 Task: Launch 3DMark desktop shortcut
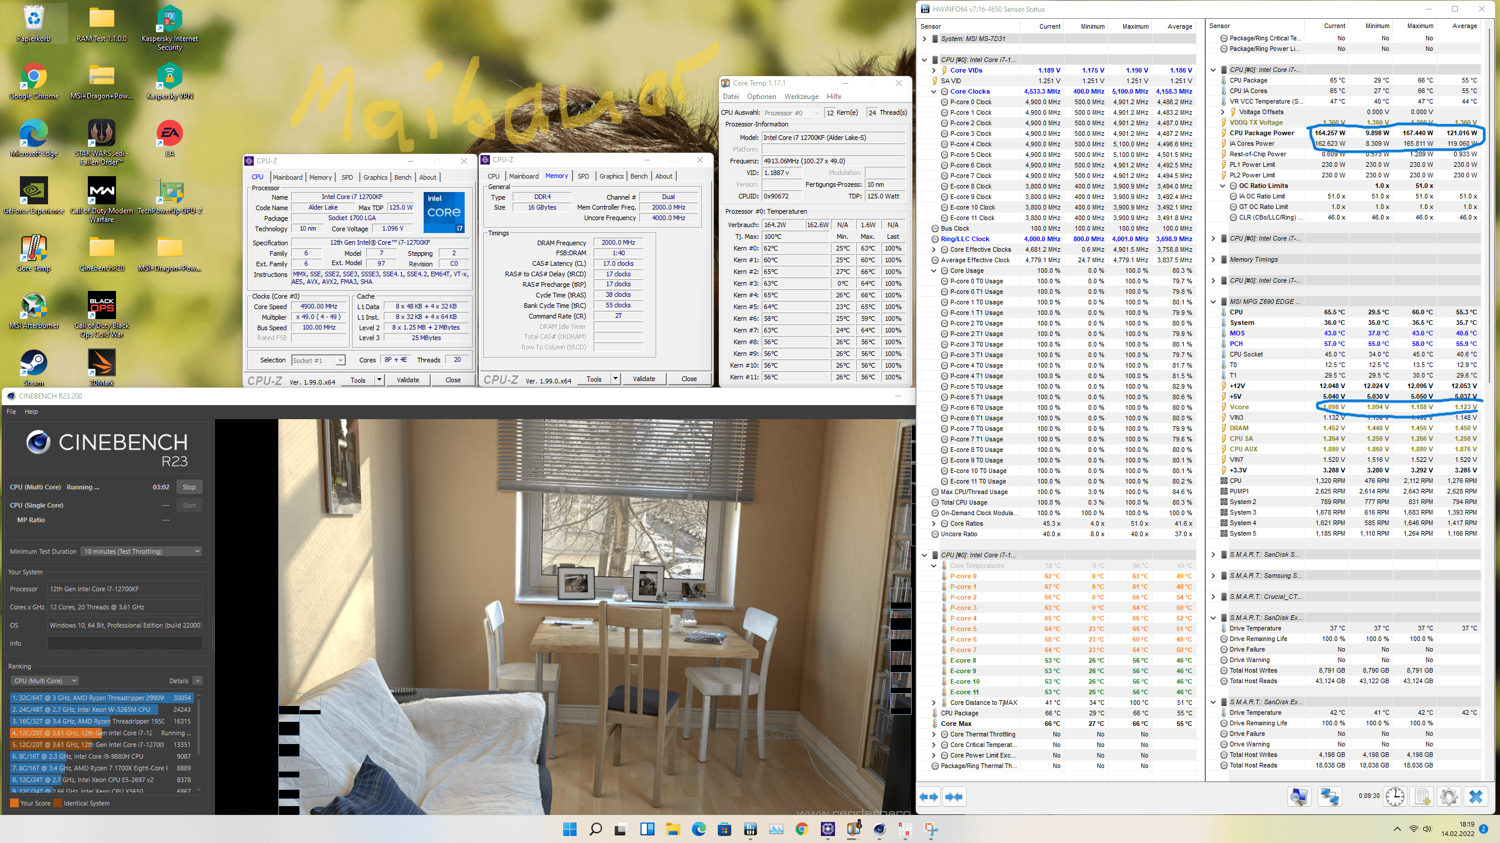click(x=102, y=368)
